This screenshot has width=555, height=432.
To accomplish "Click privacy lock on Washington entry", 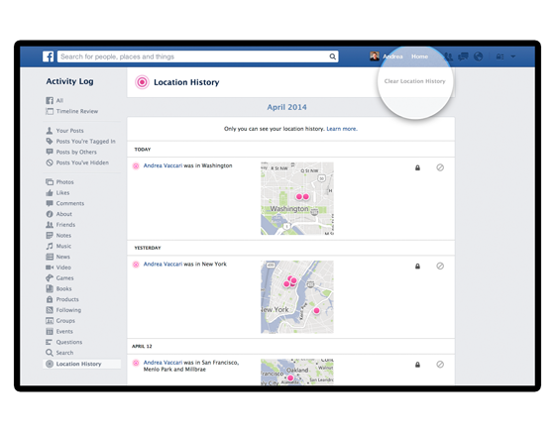I will (x=417, y=167).
